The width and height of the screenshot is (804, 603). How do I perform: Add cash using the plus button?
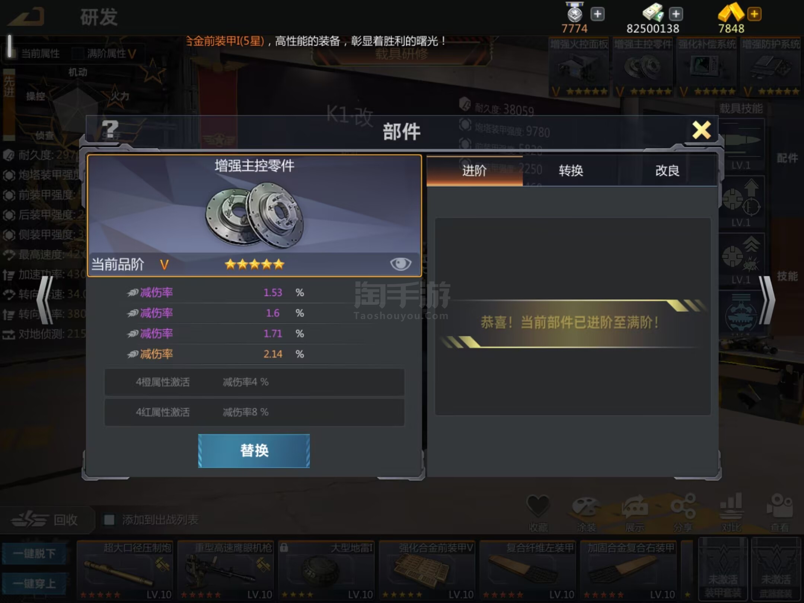pos(676,14)
